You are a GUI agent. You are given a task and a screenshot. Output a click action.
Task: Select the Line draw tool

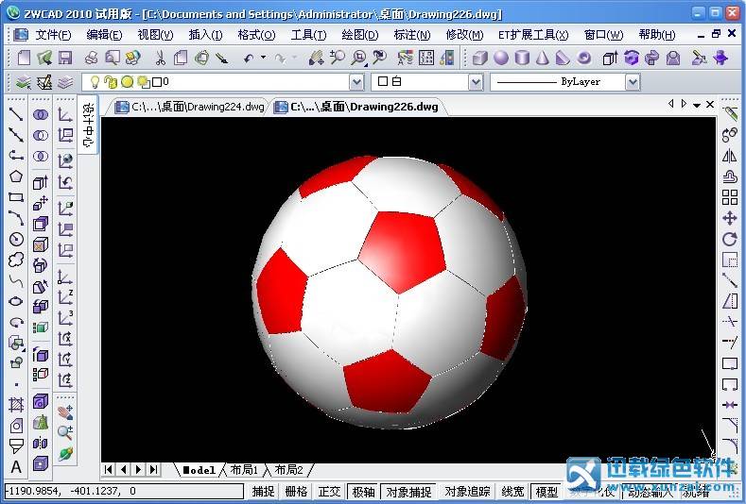(x=16, y=114)
